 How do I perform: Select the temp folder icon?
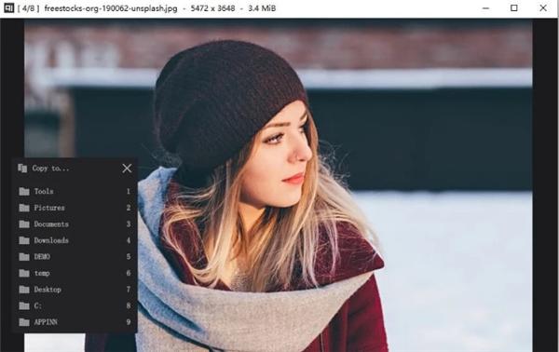pos(24,273)
